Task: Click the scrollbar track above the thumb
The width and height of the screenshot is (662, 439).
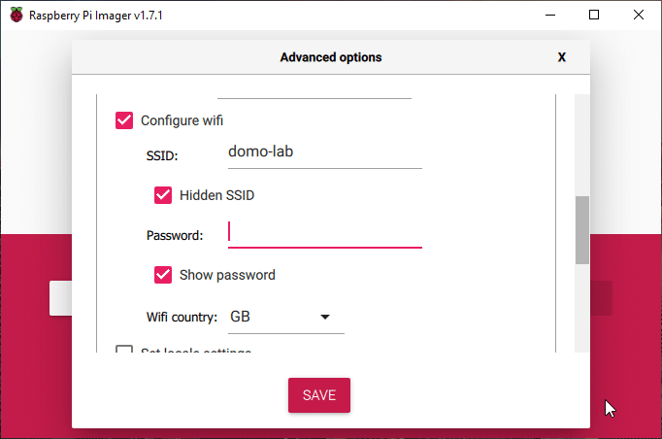Action: click(582, 145)
